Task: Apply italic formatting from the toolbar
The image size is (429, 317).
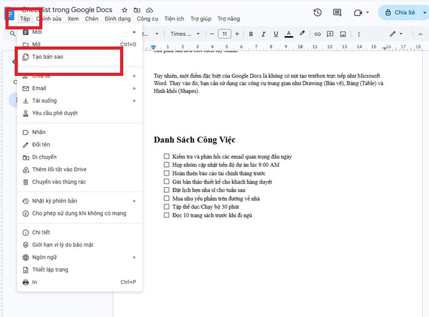Action: (264, 34)
